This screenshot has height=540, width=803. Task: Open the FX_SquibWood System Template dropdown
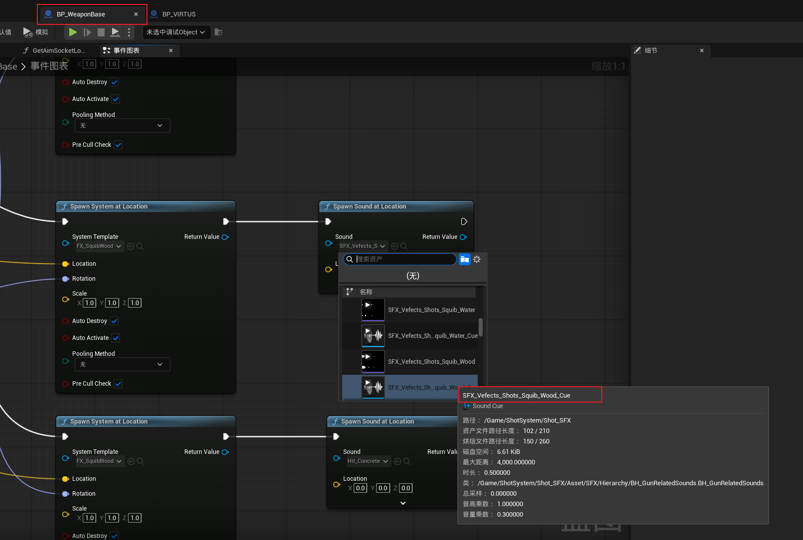(x=99, y=246)
